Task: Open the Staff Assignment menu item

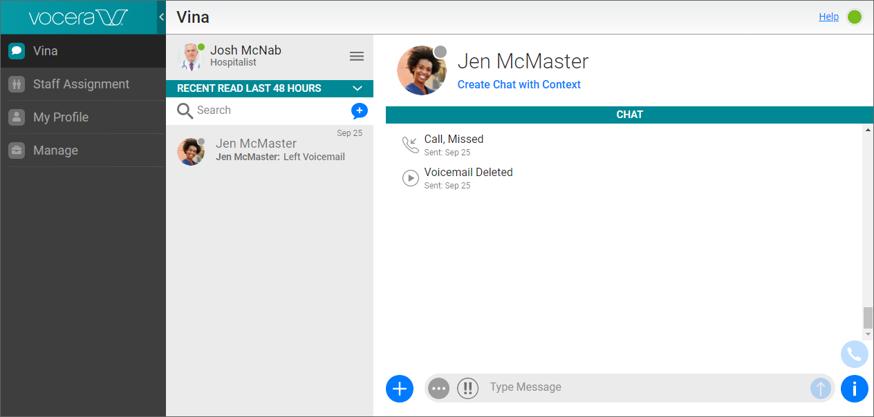Action: click(81, 84)
